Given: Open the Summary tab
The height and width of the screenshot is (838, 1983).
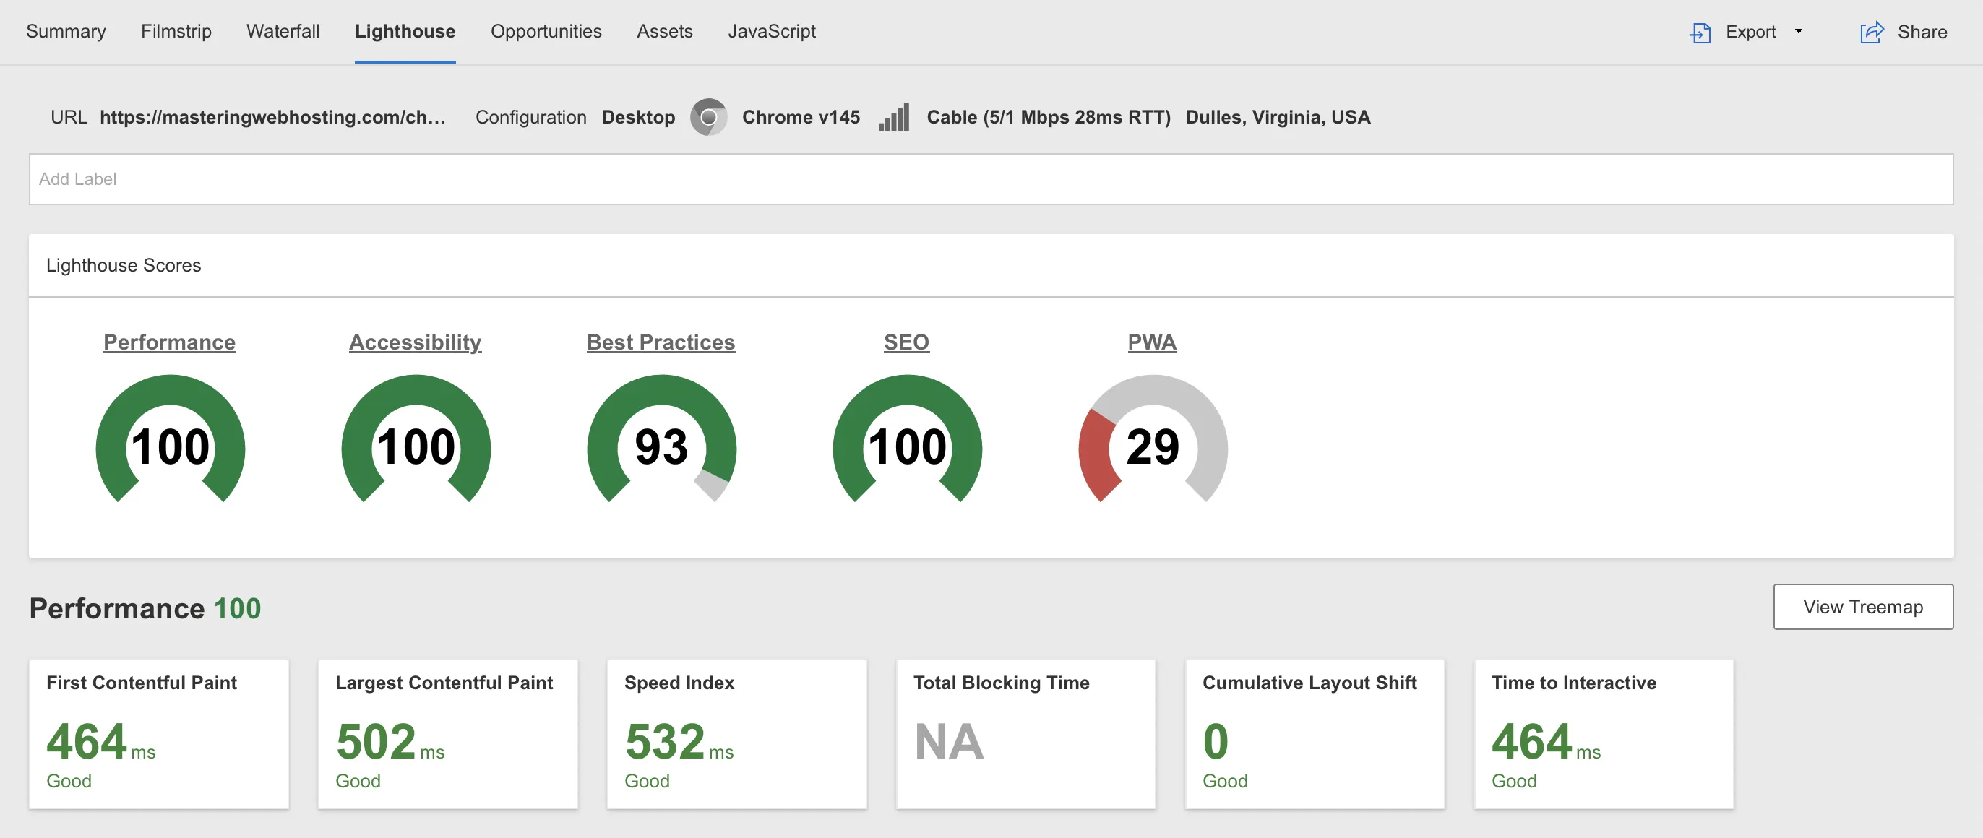Looking at the screenshot, I should coord(66,32).
